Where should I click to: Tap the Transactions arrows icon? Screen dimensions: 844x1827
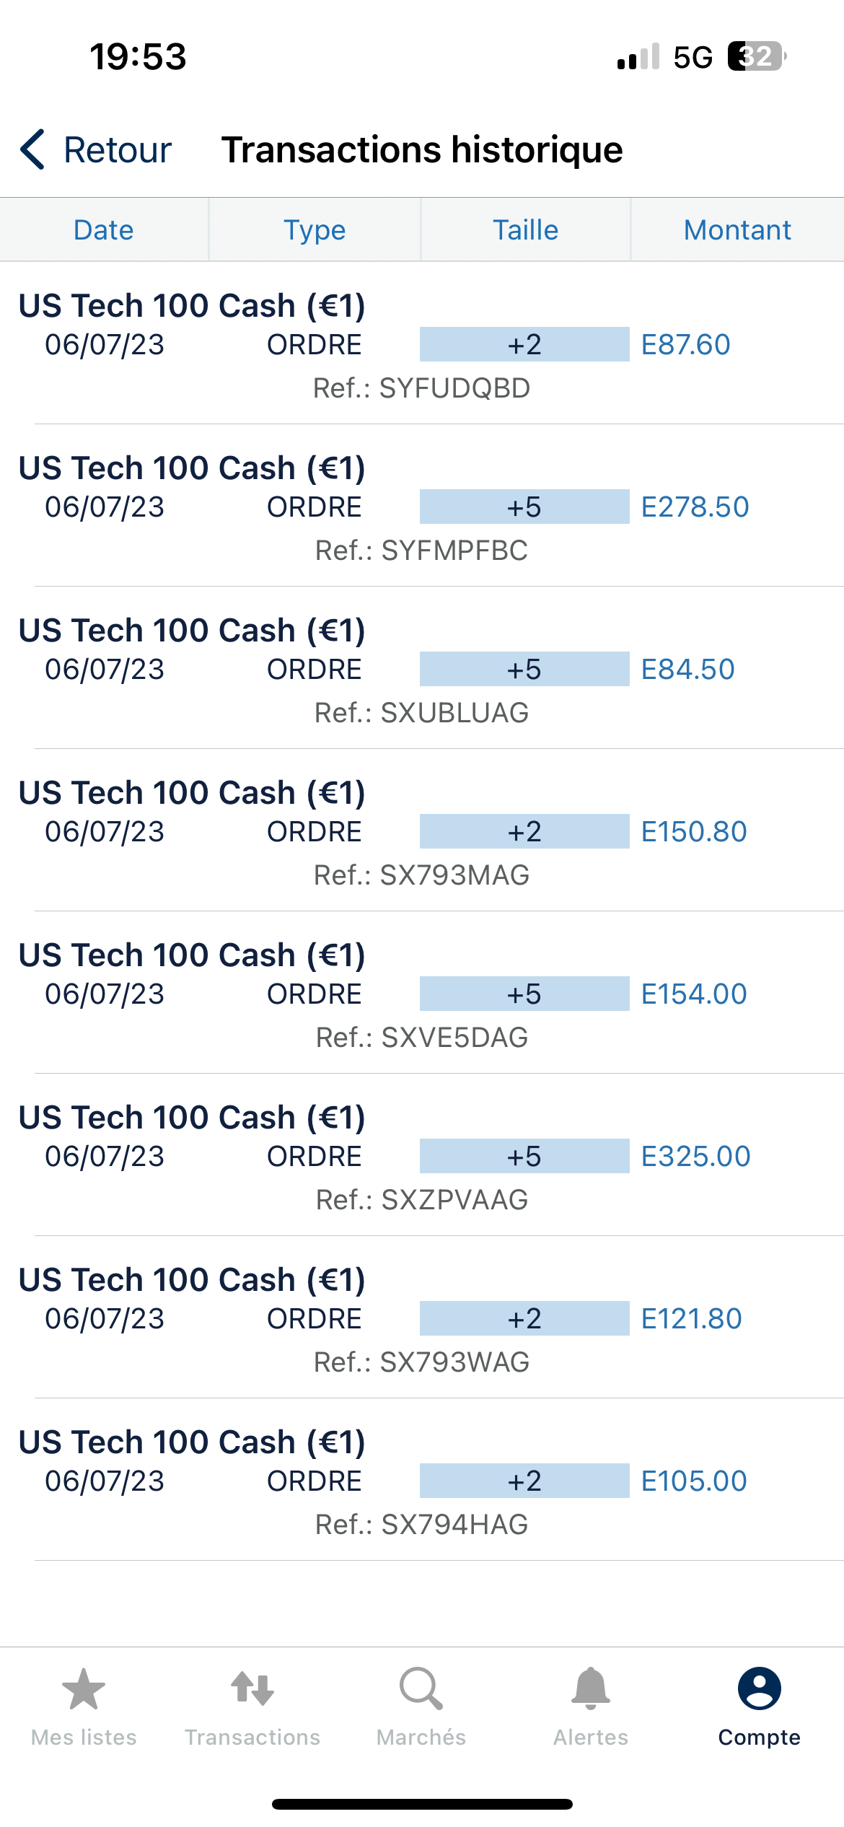pos(252,1690)
